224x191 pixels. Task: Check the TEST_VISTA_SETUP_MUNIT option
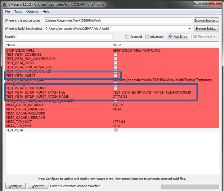click(115, 88)
